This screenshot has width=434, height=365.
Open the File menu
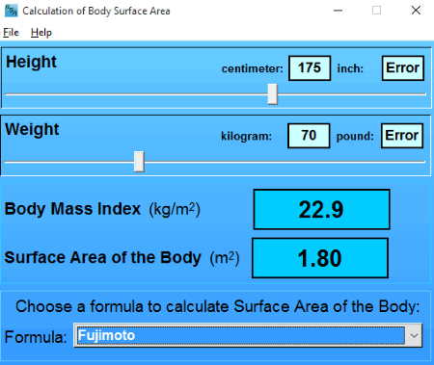tap(11, 33)
